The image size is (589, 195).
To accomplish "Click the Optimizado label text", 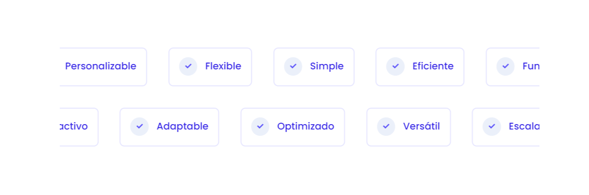I will [306, 127].
